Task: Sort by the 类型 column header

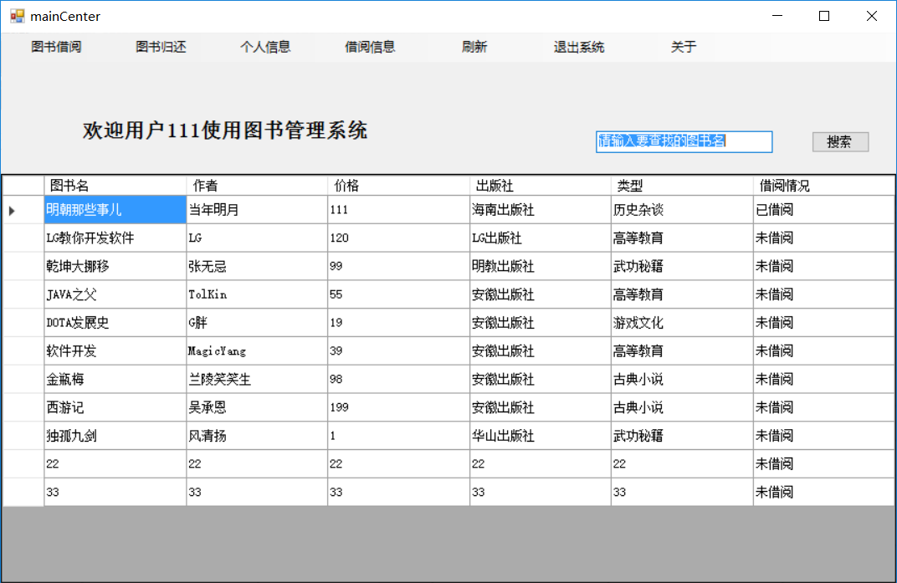Action: [682, 186]
